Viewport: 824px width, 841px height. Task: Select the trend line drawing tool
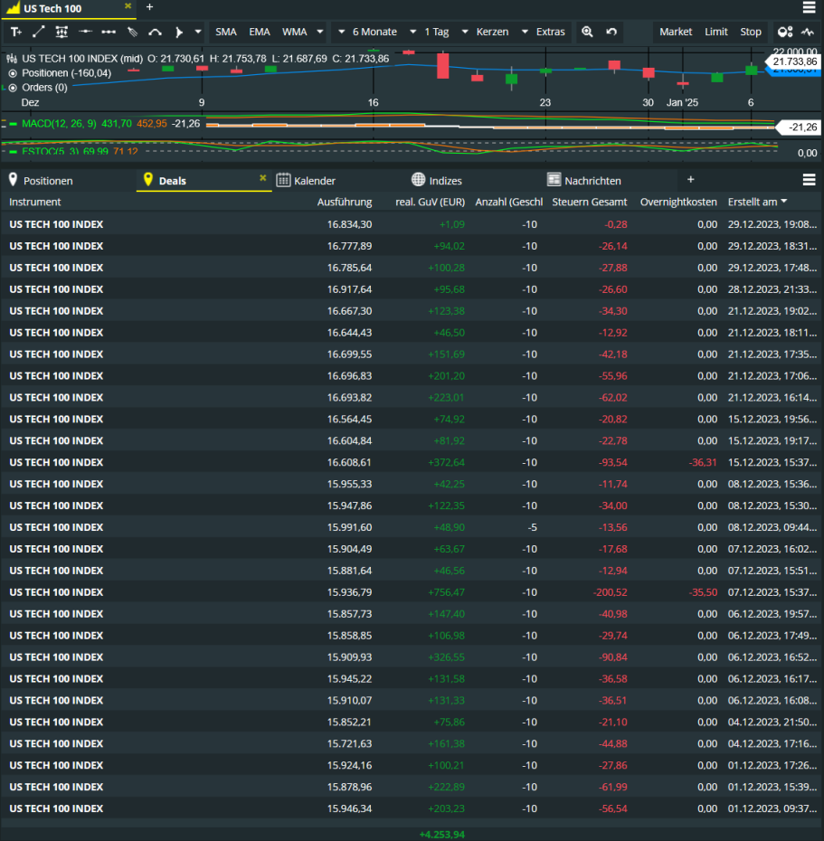click(x=39, y=33)
